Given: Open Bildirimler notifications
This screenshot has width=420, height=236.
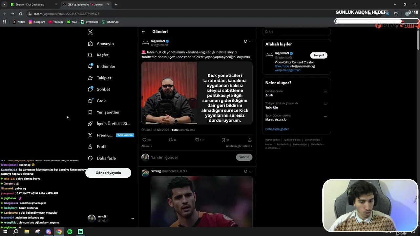Looking at the screenshot, I should 101,67.
